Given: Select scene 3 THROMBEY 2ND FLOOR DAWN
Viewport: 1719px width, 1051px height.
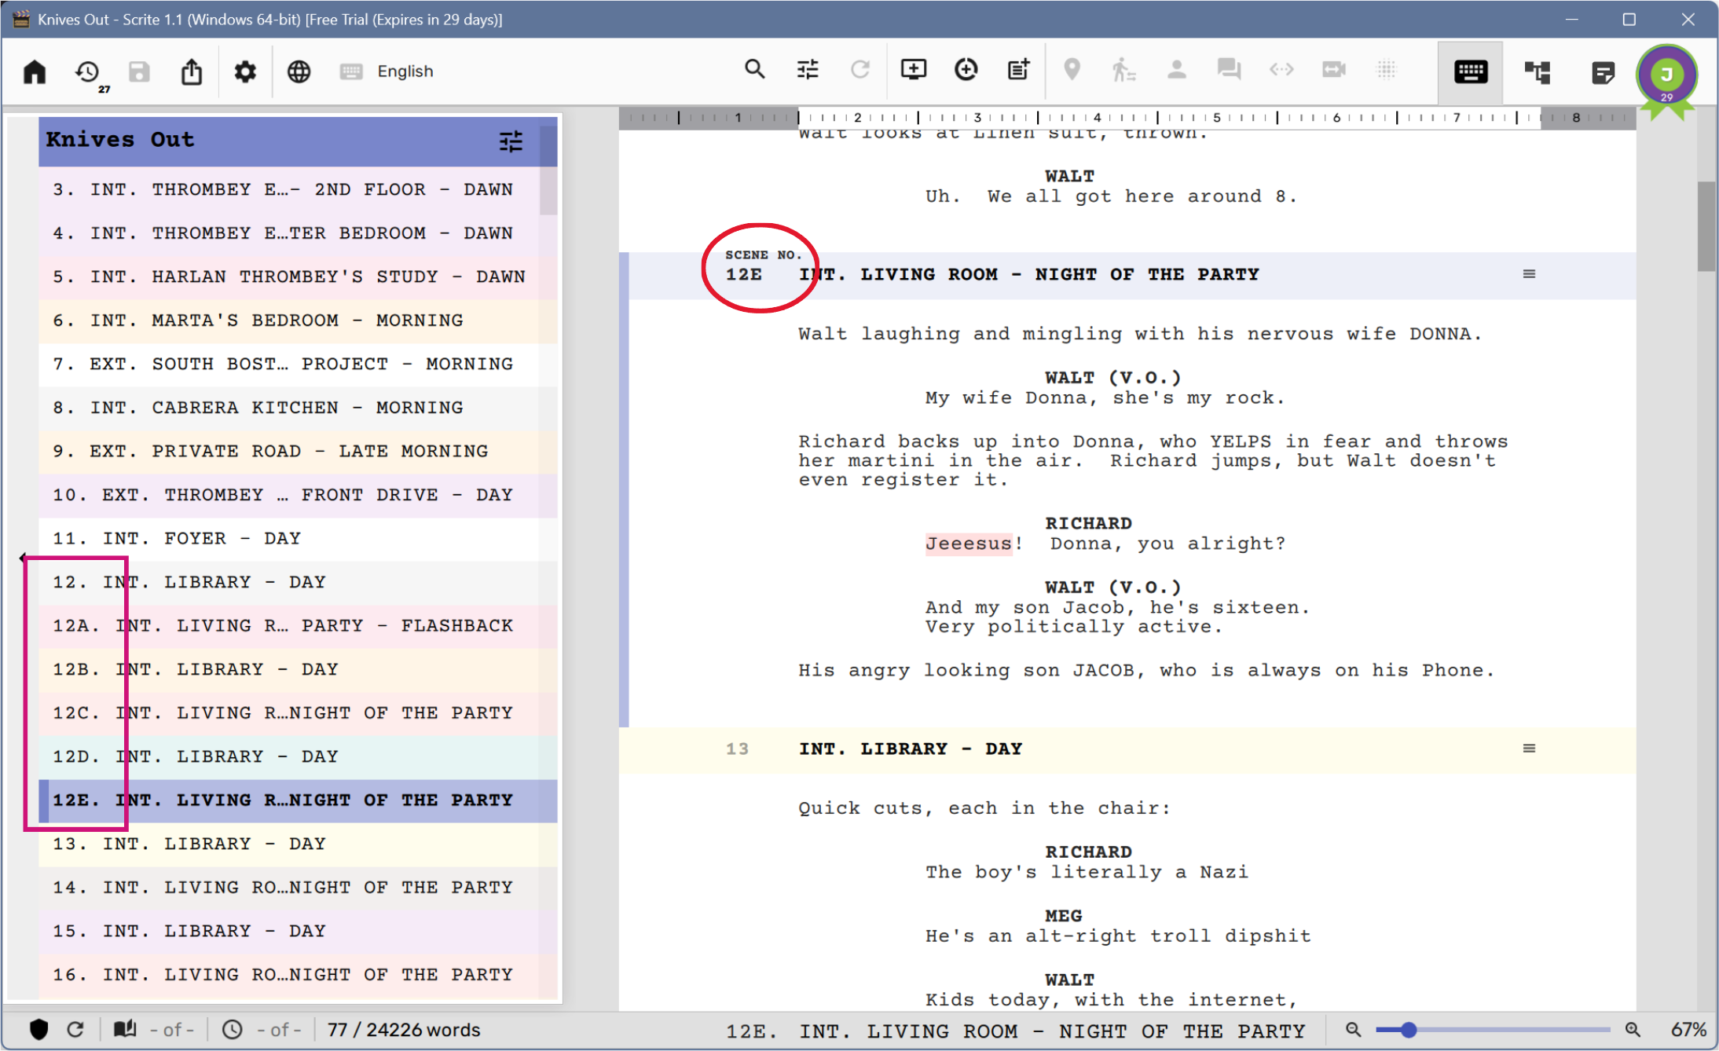Looking at the screenshot, I should (289, 189).
